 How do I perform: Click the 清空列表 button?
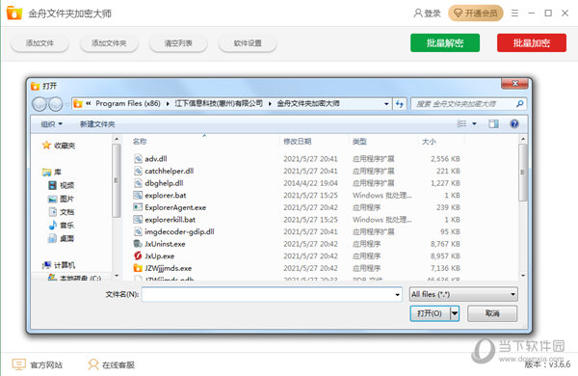pyautogui.click(x=178, y=43)
